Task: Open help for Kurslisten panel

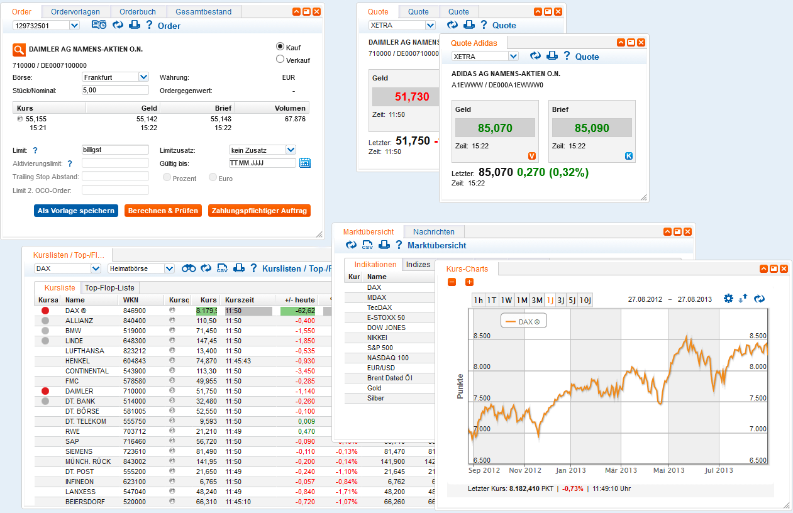Action: 253,268
